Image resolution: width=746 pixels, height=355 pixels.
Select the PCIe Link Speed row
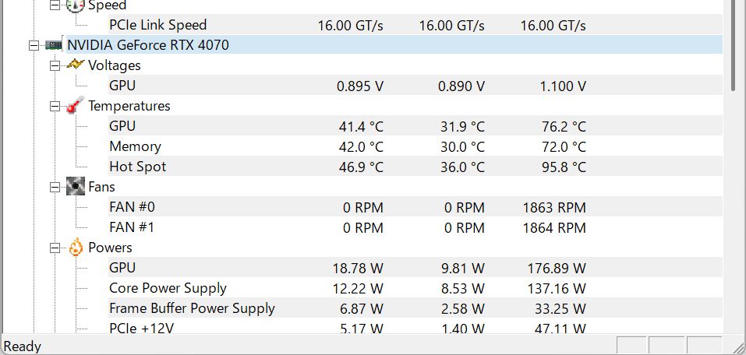click(x=415, y=25)
